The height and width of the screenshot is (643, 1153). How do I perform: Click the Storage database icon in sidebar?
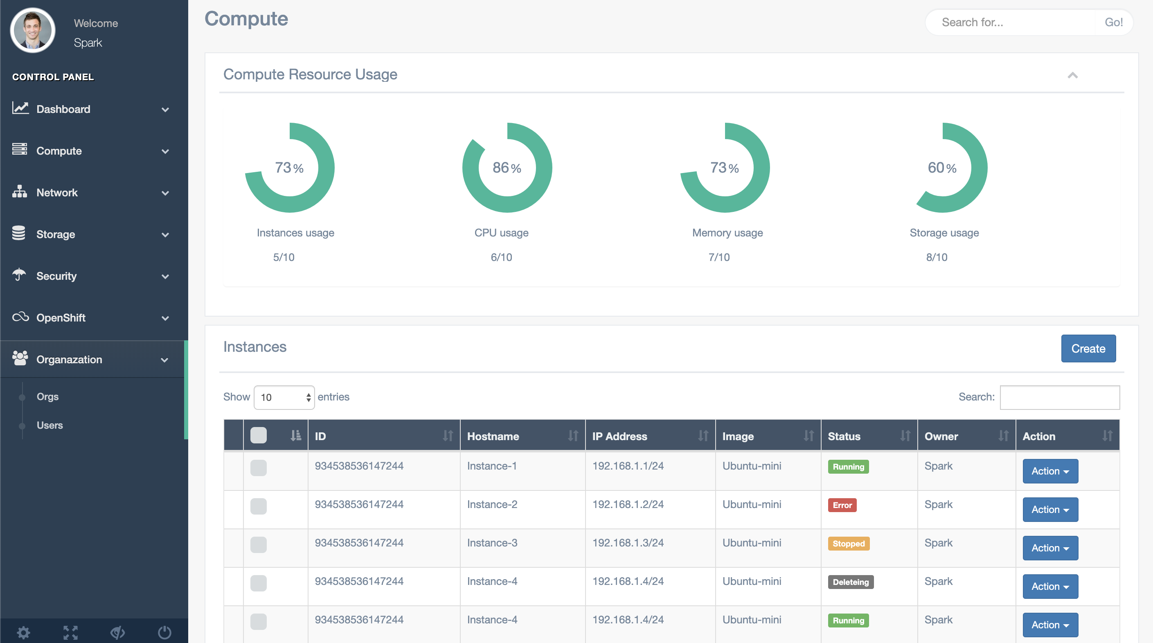(x=19, y=233)
